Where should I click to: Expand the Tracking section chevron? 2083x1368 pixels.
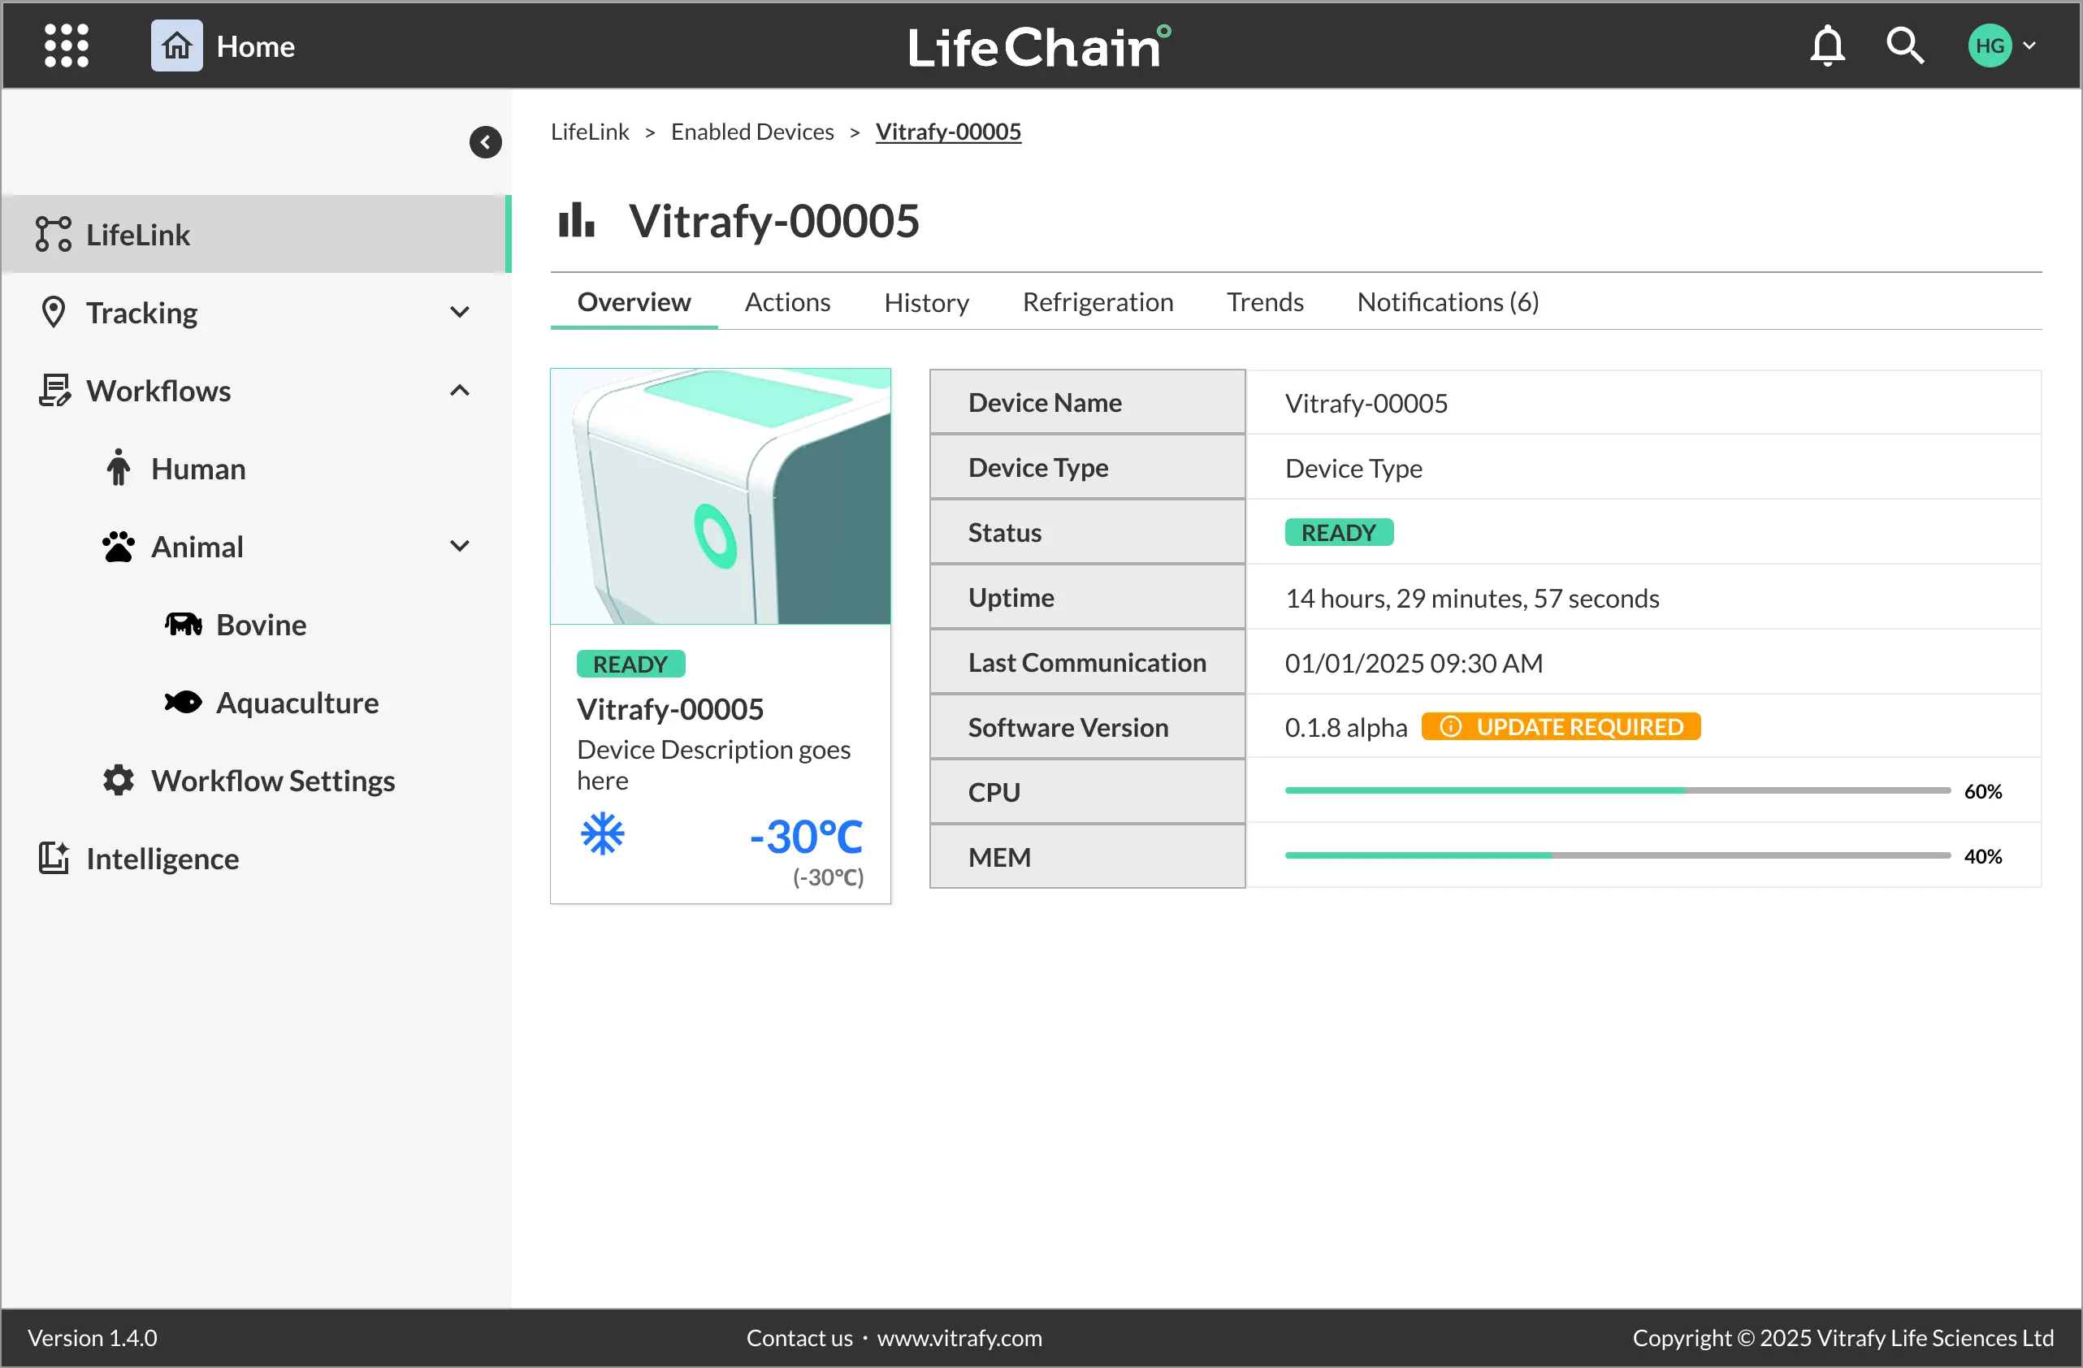[x=460, y=313]
